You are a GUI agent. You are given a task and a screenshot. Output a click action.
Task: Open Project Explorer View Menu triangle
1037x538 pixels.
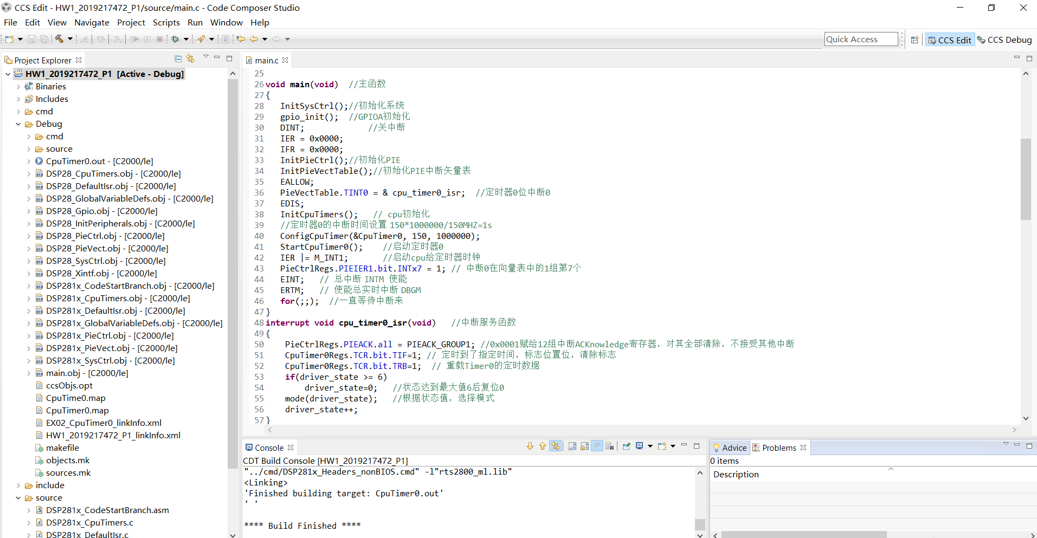(206, 56)
